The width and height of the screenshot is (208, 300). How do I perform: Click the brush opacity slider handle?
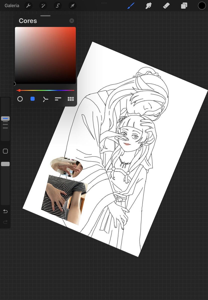coord(5,164)
